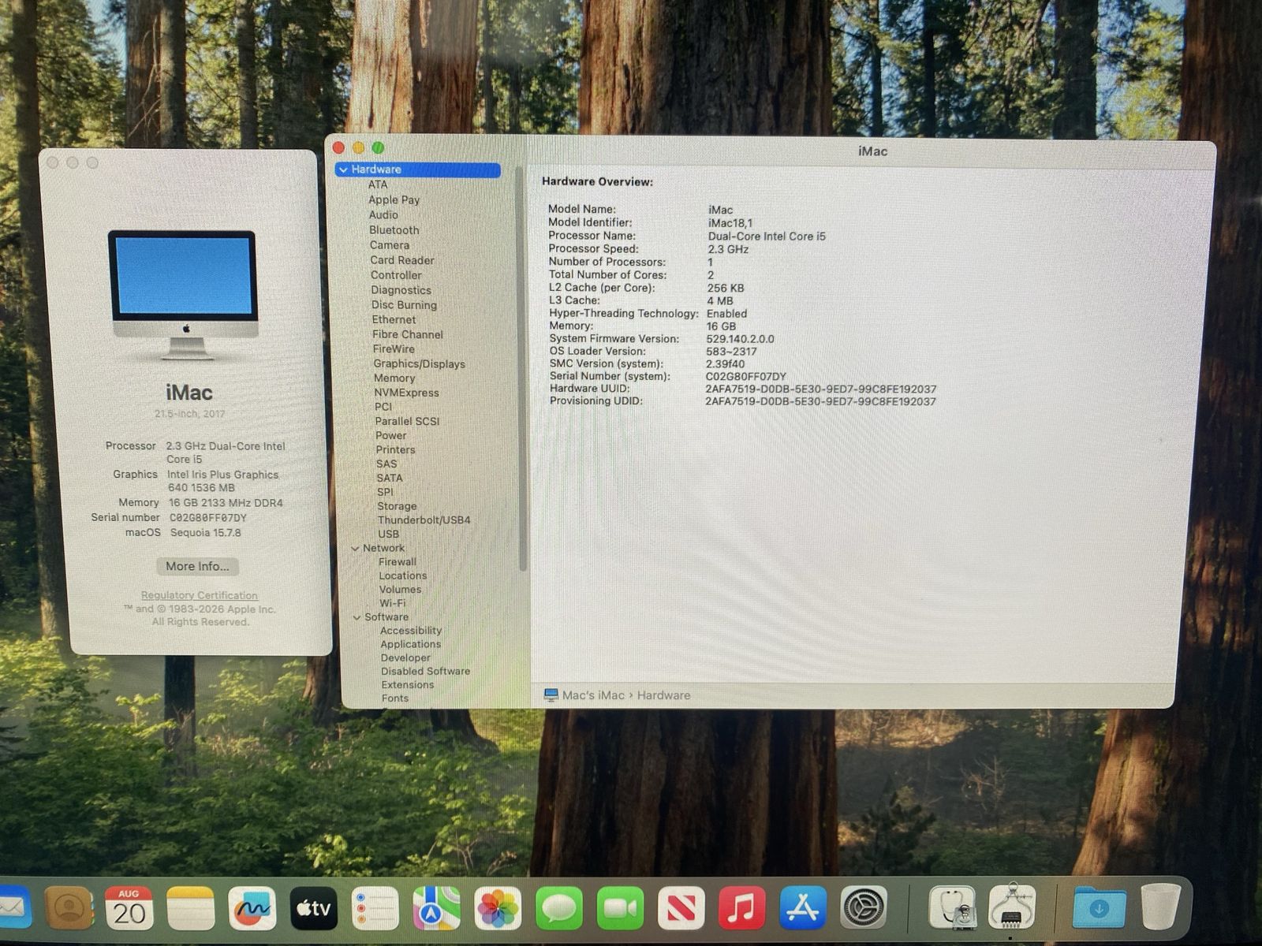Click the sidebar scrollbar in System Information
This screenshot has width=1262, height=946.
[521, 368]
